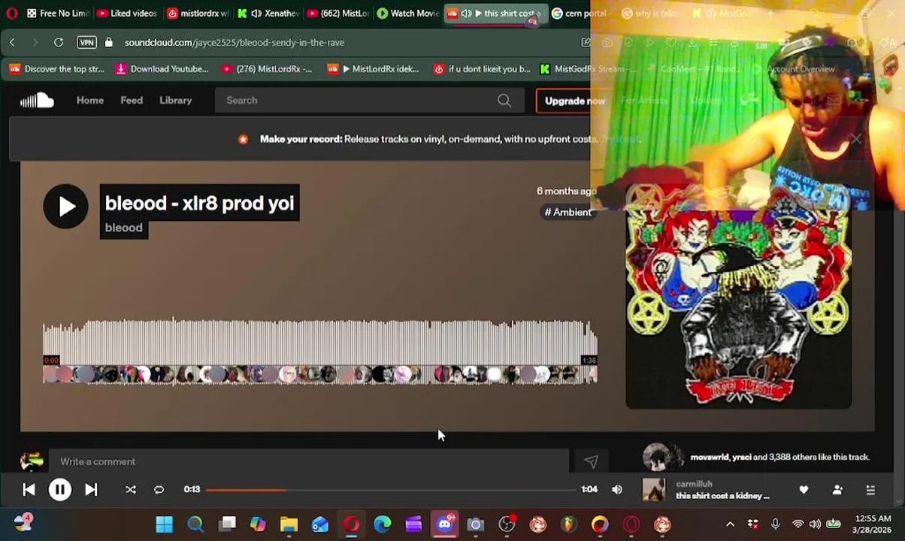Open SoundCloud Home page

pyautogui.click(x=90, y=100)
